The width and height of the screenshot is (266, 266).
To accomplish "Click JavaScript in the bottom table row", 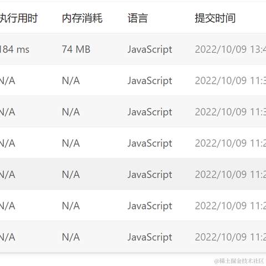I will 150,237.
